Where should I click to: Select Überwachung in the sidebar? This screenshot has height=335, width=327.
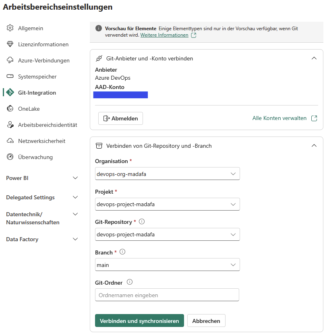pos(35,157)
